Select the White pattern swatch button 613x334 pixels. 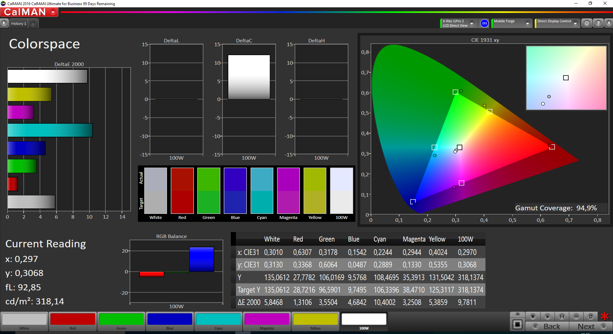coord(25,321)
